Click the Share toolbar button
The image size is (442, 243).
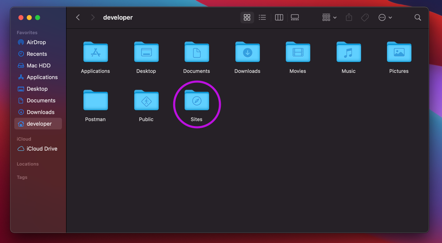coord(349,17)
